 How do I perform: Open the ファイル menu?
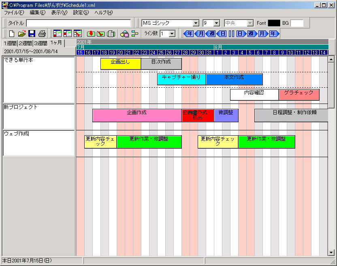click(14, 13)
